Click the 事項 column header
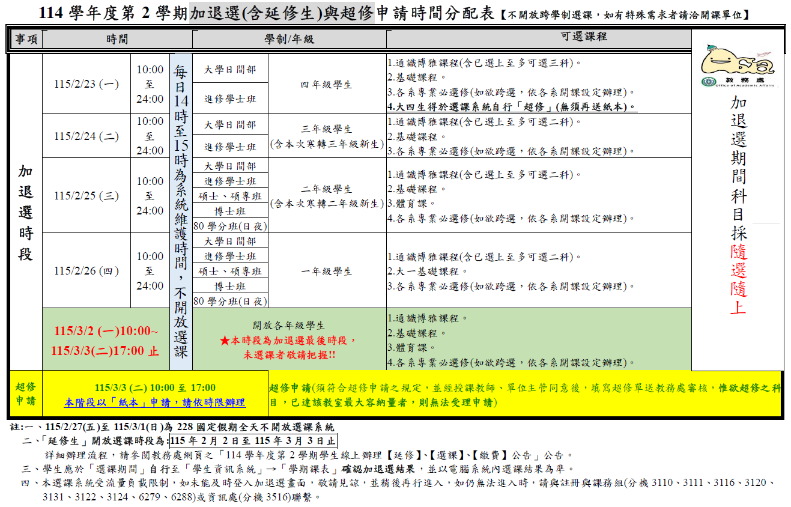 coord(26,39)
